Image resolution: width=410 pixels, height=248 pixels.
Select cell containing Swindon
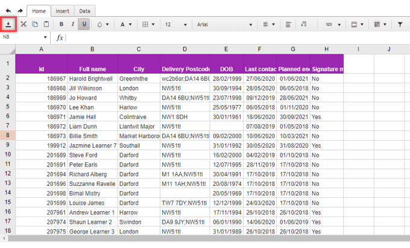click(139, 222)
